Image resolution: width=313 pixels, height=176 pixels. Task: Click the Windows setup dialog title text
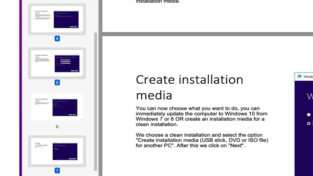coord(308,77)
